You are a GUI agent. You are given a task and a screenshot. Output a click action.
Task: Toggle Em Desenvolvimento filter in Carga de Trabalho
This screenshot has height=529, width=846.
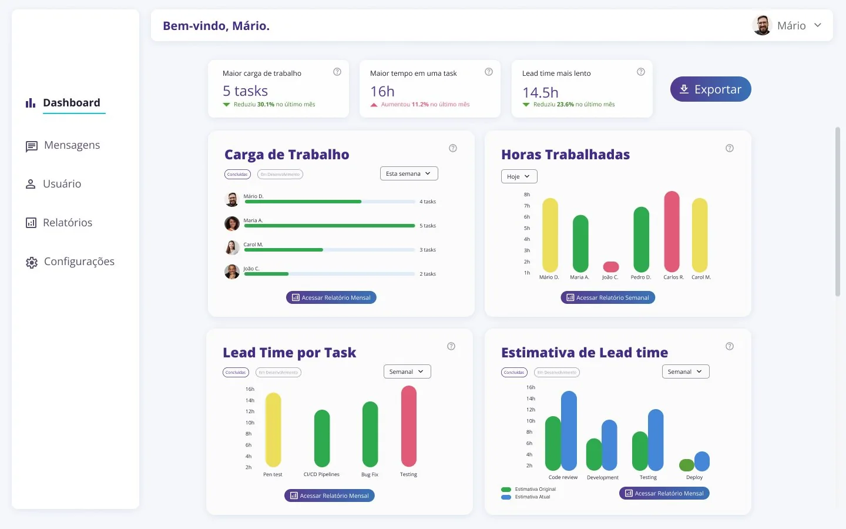tap(280, 174)
